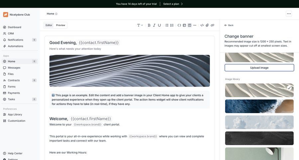Click the current banner image in the editor
299x160 pixels.
tap(130, 71)
